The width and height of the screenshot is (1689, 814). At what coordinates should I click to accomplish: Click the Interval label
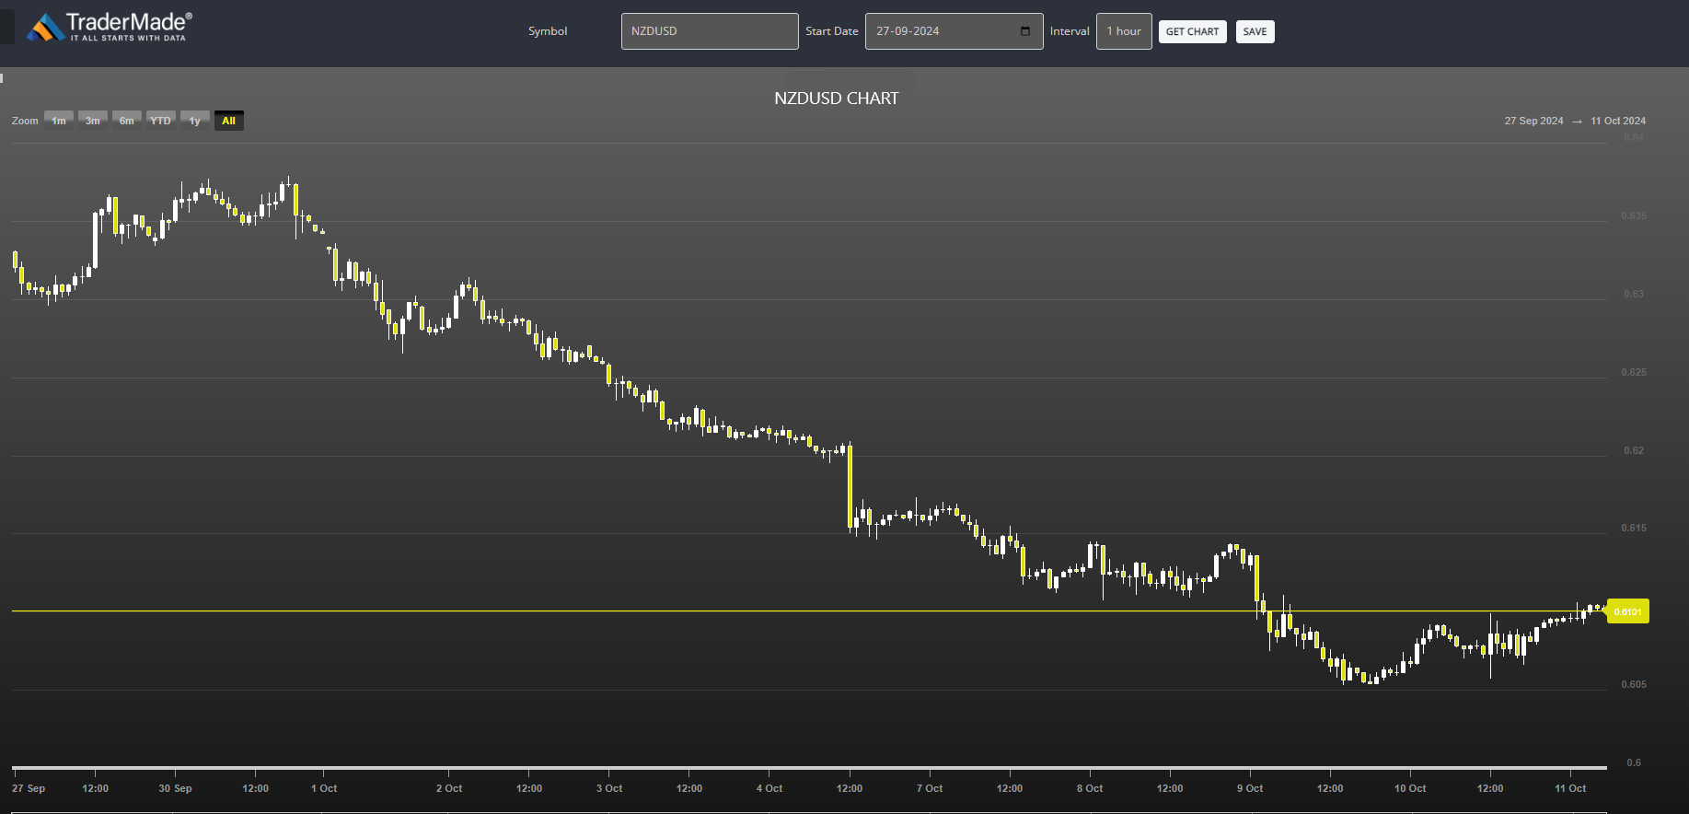1070,31
